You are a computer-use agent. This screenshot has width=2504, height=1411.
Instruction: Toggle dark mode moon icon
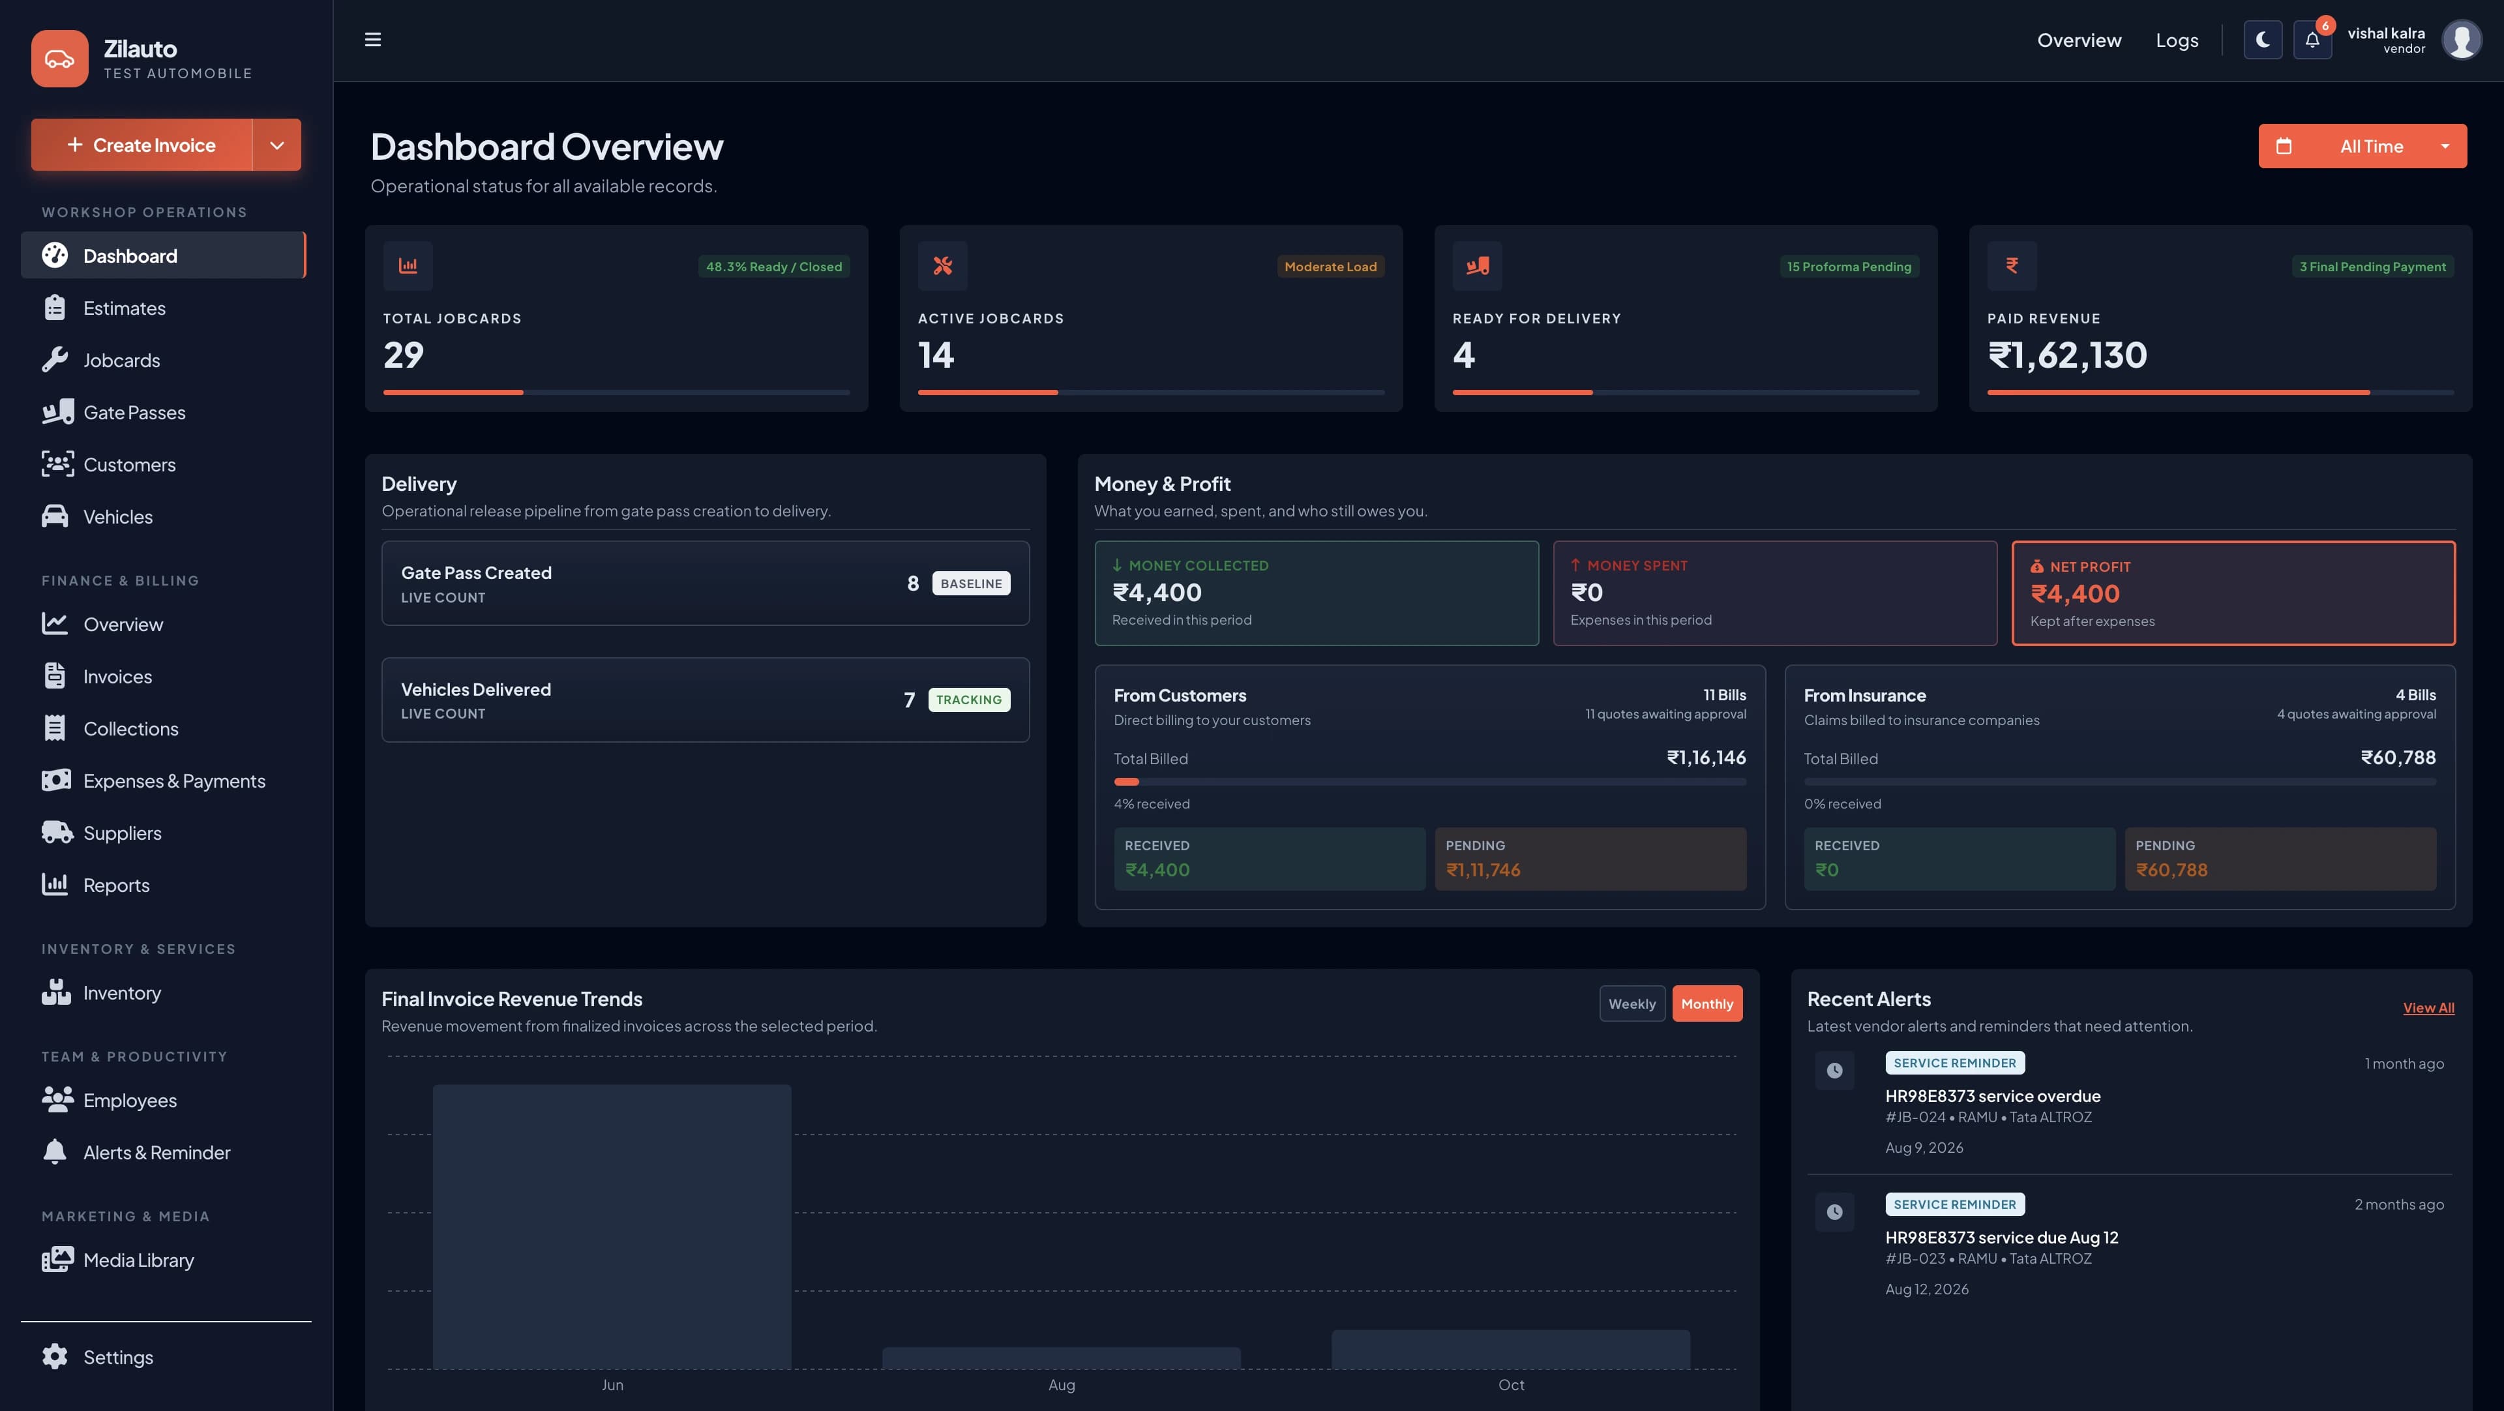click(2263, 40)
